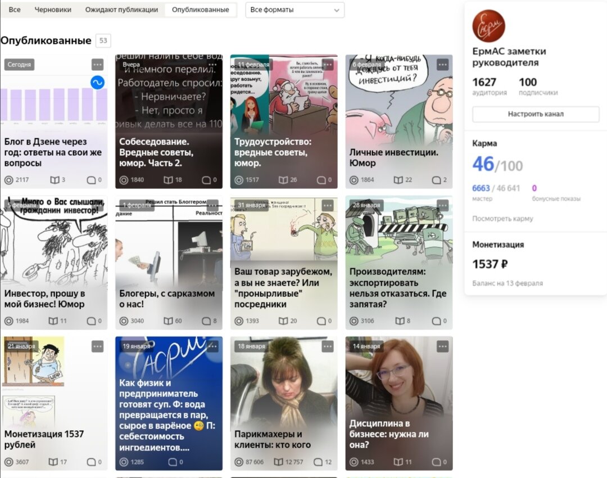Click blue wave badge on 'Блог в Дзене' card
The height and width of the screenshot is (478, 607).
[98, 82]
